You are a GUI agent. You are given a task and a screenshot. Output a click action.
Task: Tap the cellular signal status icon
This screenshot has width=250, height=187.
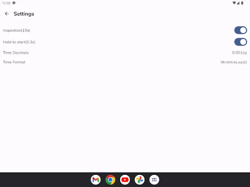238,3
